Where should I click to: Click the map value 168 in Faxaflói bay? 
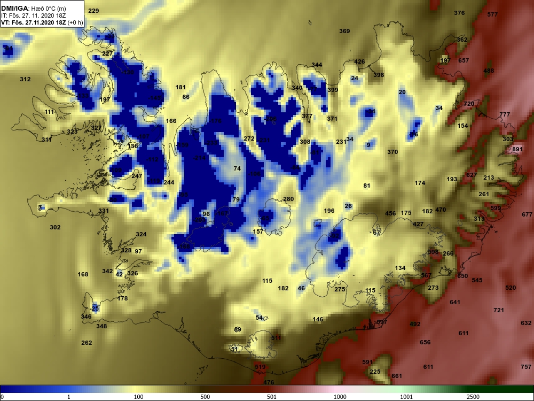pyautogui.click(x=83, y=274)
